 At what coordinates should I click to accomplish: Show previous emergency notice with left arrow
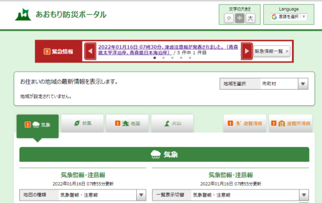point(90,51)
